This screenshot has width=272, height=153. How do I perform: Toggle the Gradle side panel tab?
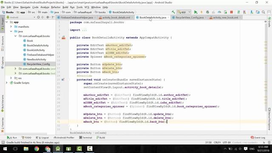click(269, 22)
